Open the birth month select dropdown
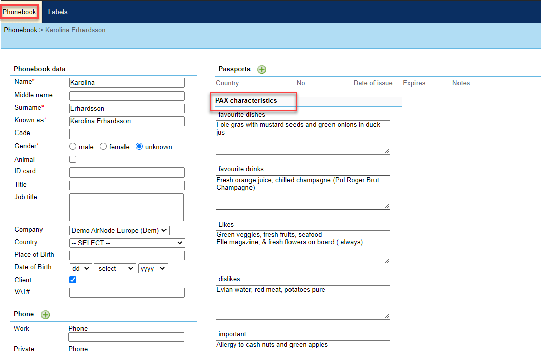541x352 pixels. 115,269
